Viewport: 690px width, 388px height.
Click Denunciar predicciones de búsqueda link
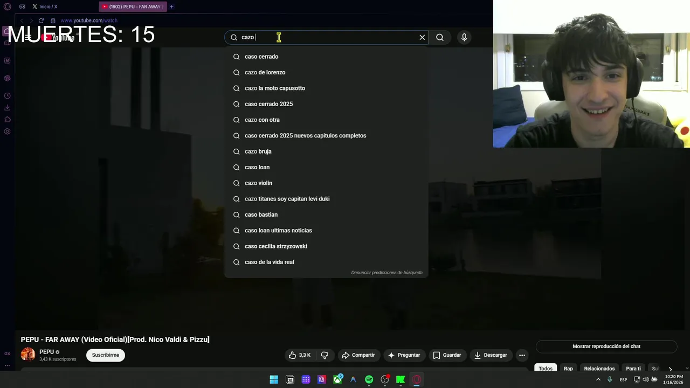click(x=387, y=273)
